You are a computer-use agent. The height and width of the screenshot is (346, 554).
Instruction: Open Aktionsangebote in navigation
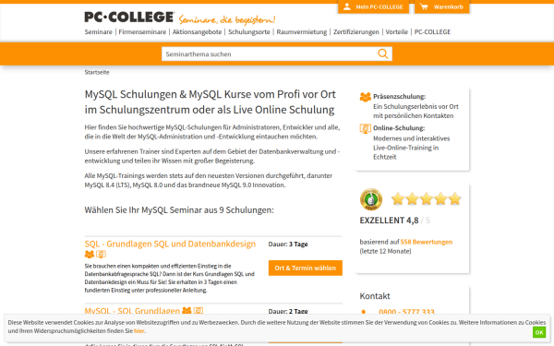click(198, 31)
